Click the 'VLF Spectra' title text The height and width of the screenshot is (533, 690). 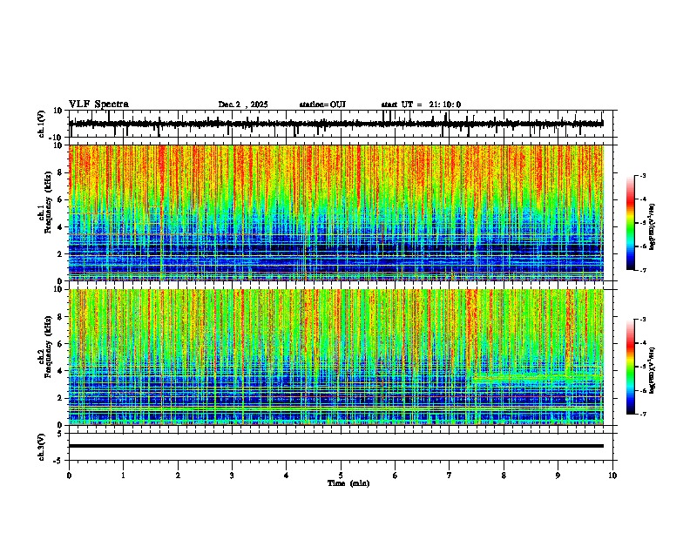[98, 105]
